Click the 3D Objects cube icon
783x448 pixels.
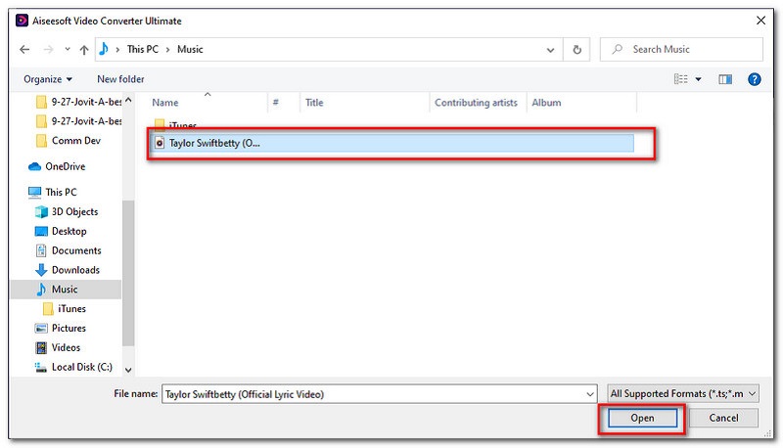point(41,212)
